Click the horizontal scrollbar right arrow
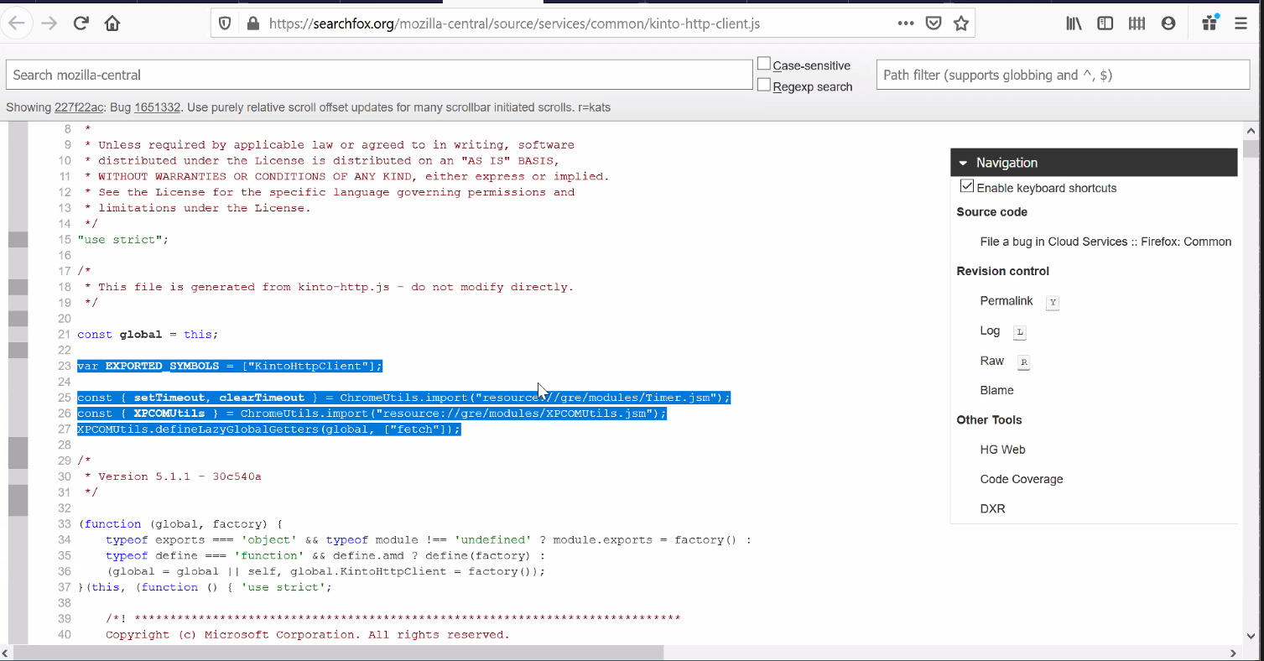This screenshot has width=1264, height=661. point(1233,653)
